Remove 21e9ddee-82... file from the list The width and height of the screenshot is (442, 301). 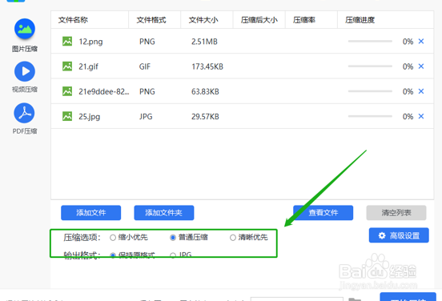(421, 91)
